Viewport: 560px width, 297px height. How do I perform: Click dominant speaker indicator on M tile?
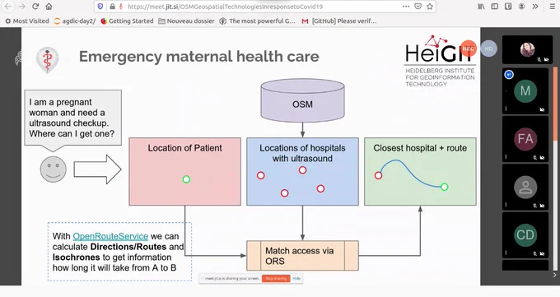[509, 74]
